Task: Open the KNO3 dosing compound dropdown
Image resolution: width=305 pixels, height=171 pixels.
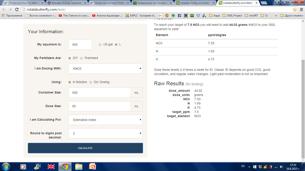Action: click(105, 69)
